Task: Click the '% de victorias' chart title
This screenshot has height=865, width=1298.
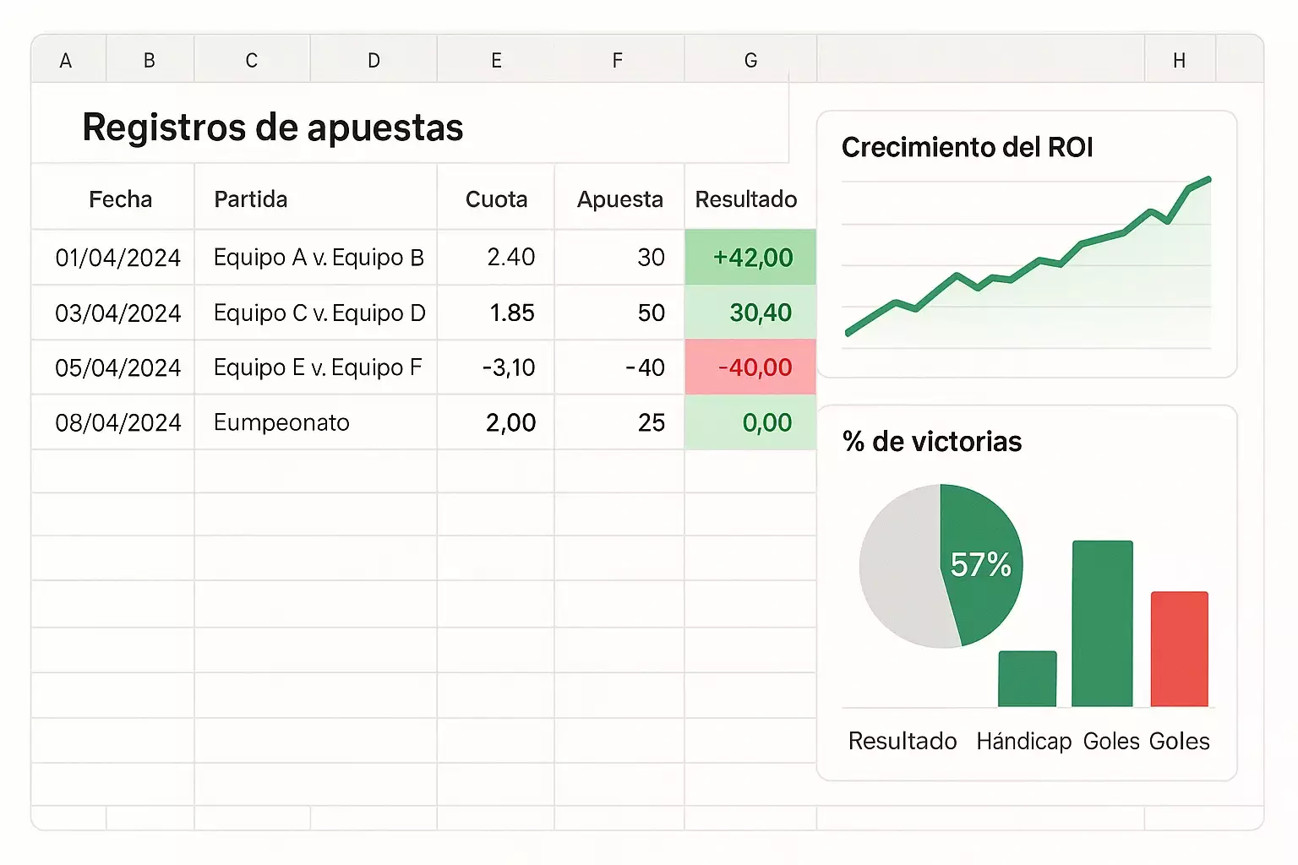Action: pyautogui.click(x=930, y=441)
